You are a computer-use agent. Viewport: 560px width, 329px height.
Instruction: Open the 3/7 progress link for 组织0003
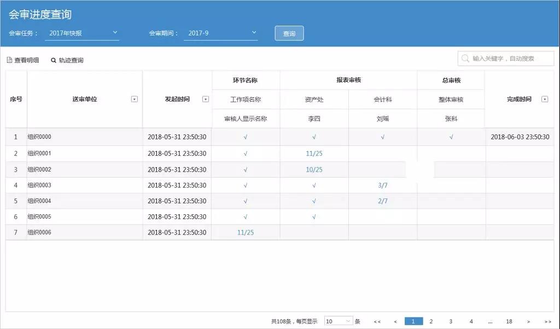(382, 185)
